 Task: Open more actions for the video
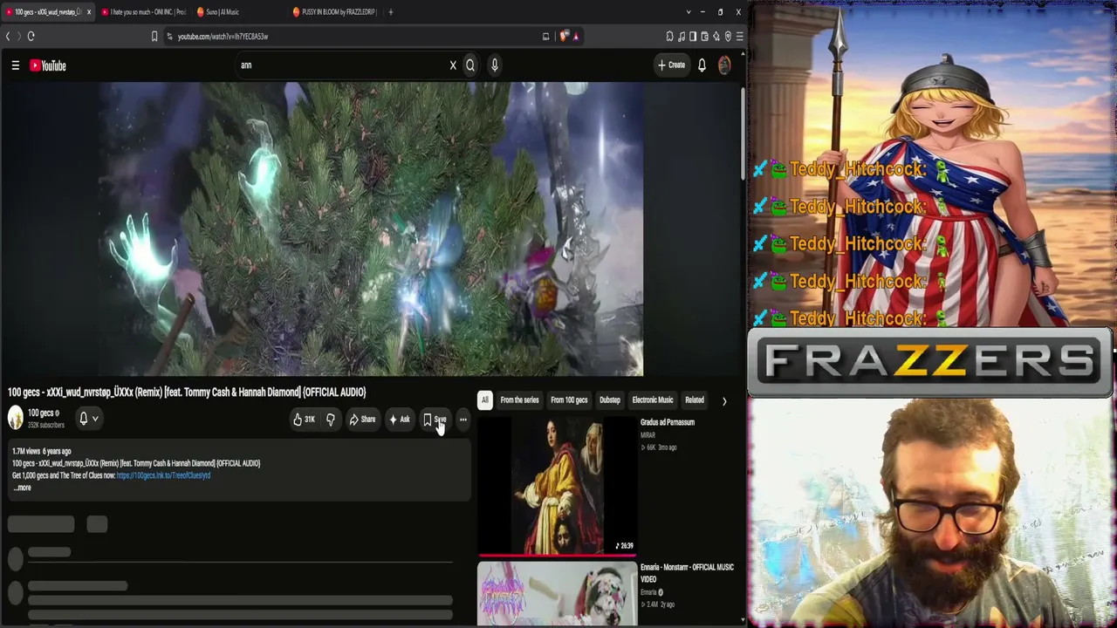tap(463, 420)
